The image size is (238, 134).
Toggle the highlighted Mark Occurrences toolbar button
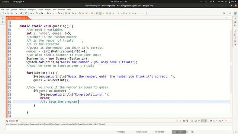pyautogui.click(x=100, y=13)
